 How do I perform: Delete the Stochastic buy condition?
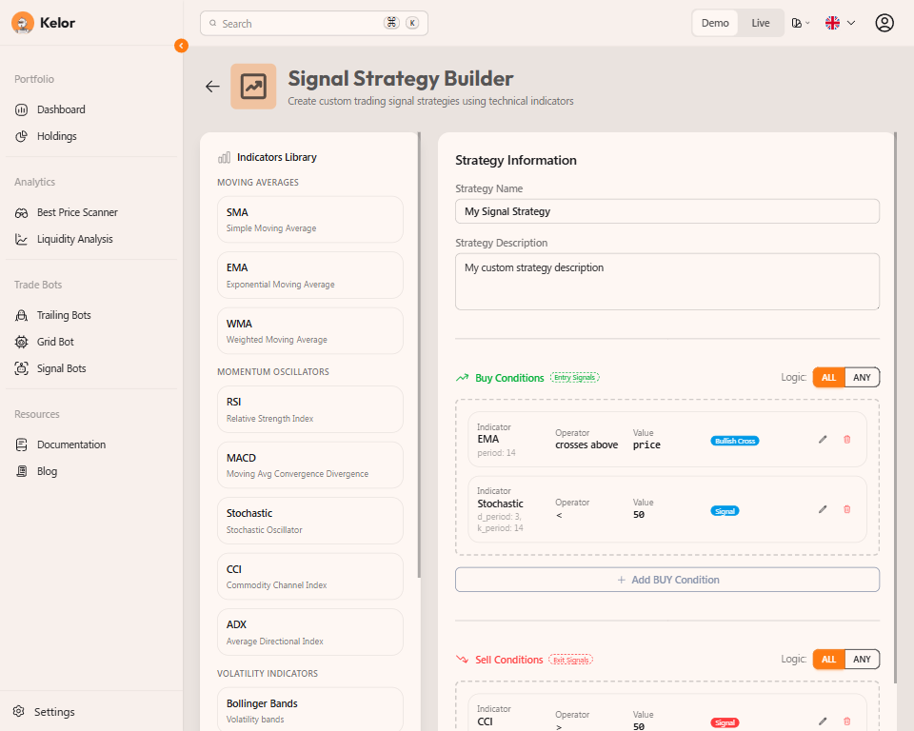click(x=847, y=509)
